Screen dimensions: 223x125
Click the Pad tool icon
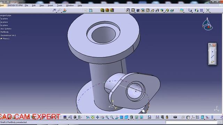coord(128,10)
